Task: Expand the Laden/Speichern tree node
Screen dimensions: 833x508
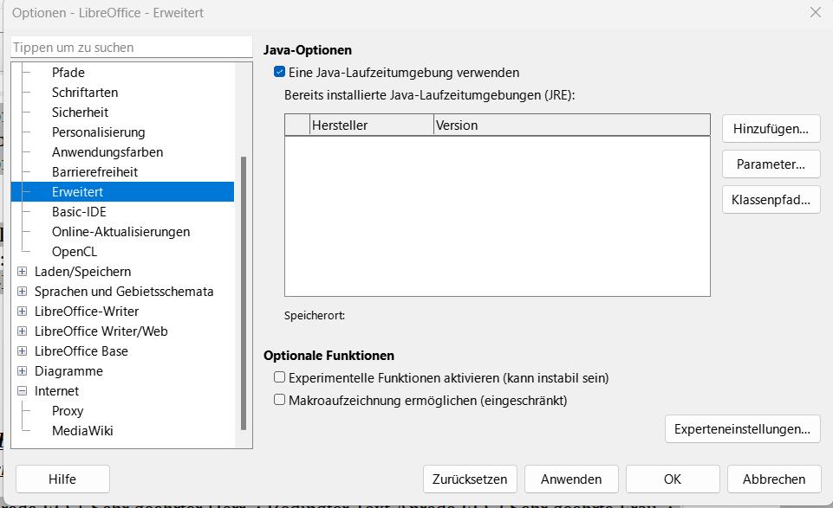Action: (x=22, y=272)
